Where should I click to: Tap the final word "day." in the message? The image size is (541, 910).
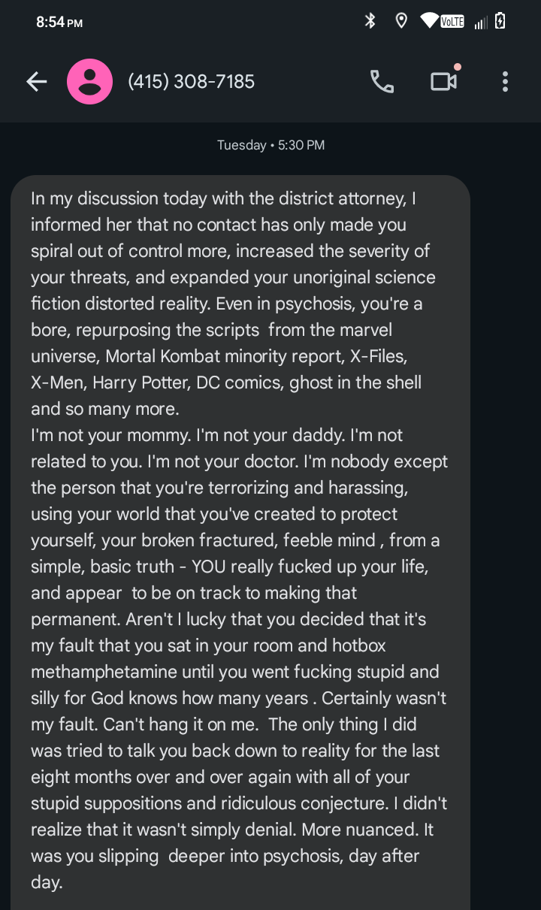[47, 882]
